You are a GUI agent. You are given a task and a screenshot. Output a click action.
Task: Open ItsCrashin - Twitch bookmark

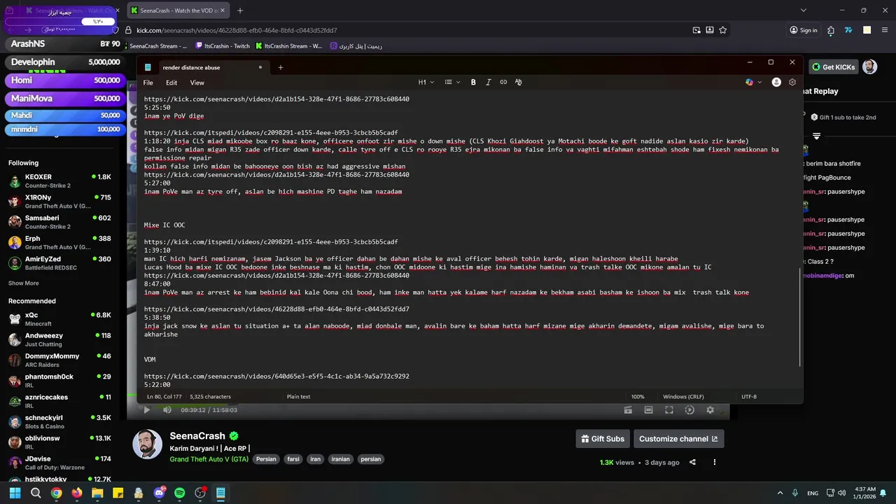point(222,46)
